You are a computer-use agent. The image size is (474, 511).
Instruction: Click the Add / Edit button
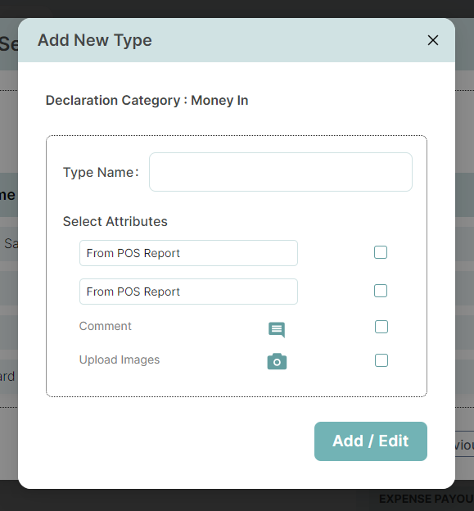(371, 441)
